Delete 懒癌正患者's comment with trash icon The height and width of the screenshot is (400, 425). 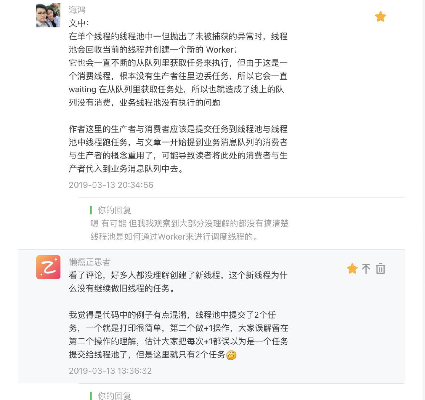[381, 269]
